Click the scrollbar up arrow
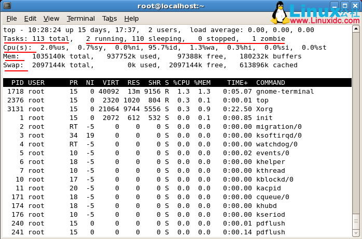362x239 pixels. tap(356, 29)
